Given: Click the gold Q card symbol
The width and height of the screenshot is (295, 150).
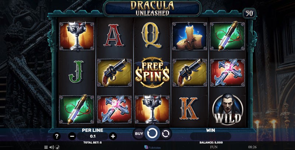Looking at the screenshot, I should pos(152,35).
